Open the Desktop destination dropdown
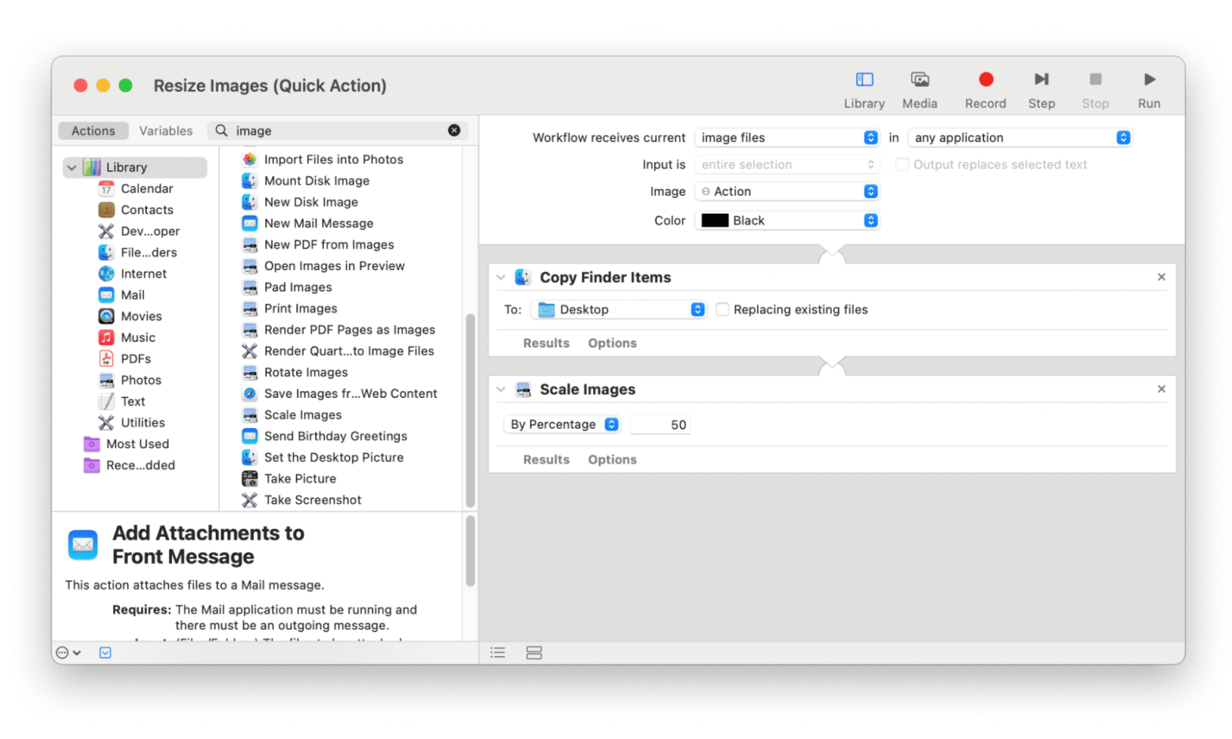Screen dimensions: 1232x739 point(619,309)
